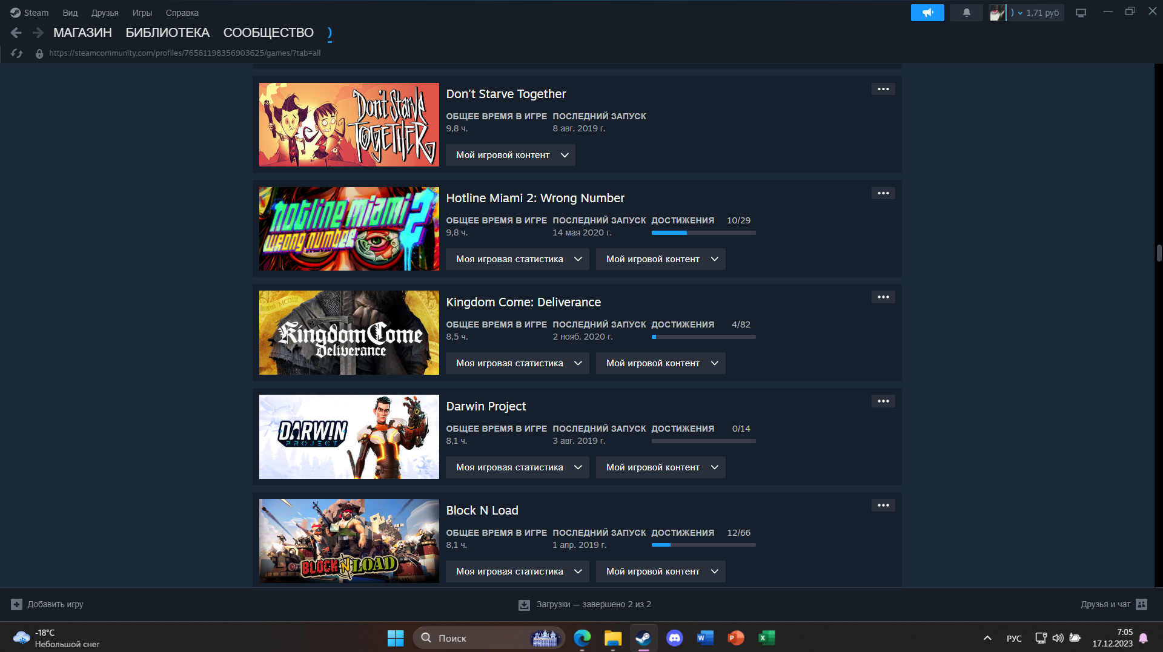
Task: Open Microsoft Edge from taskbar
Action: (x=582, y=638)
